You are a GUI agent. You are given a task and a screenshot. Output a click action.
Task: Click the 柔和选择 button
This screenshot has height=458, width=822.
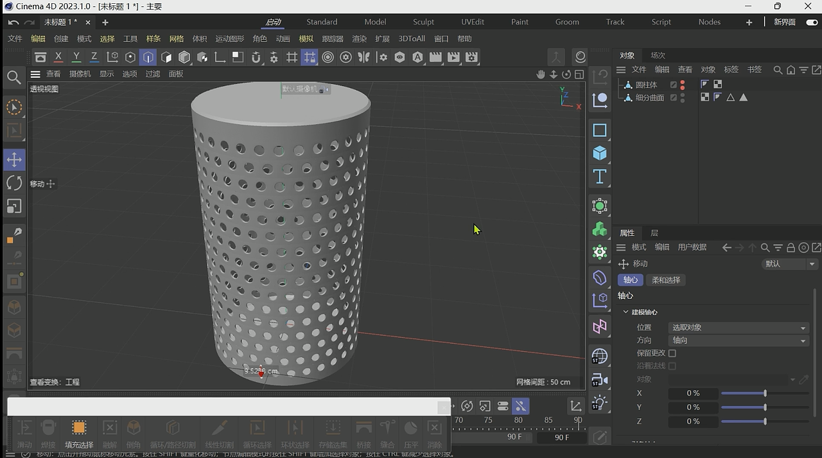click(x=665, y=280)
